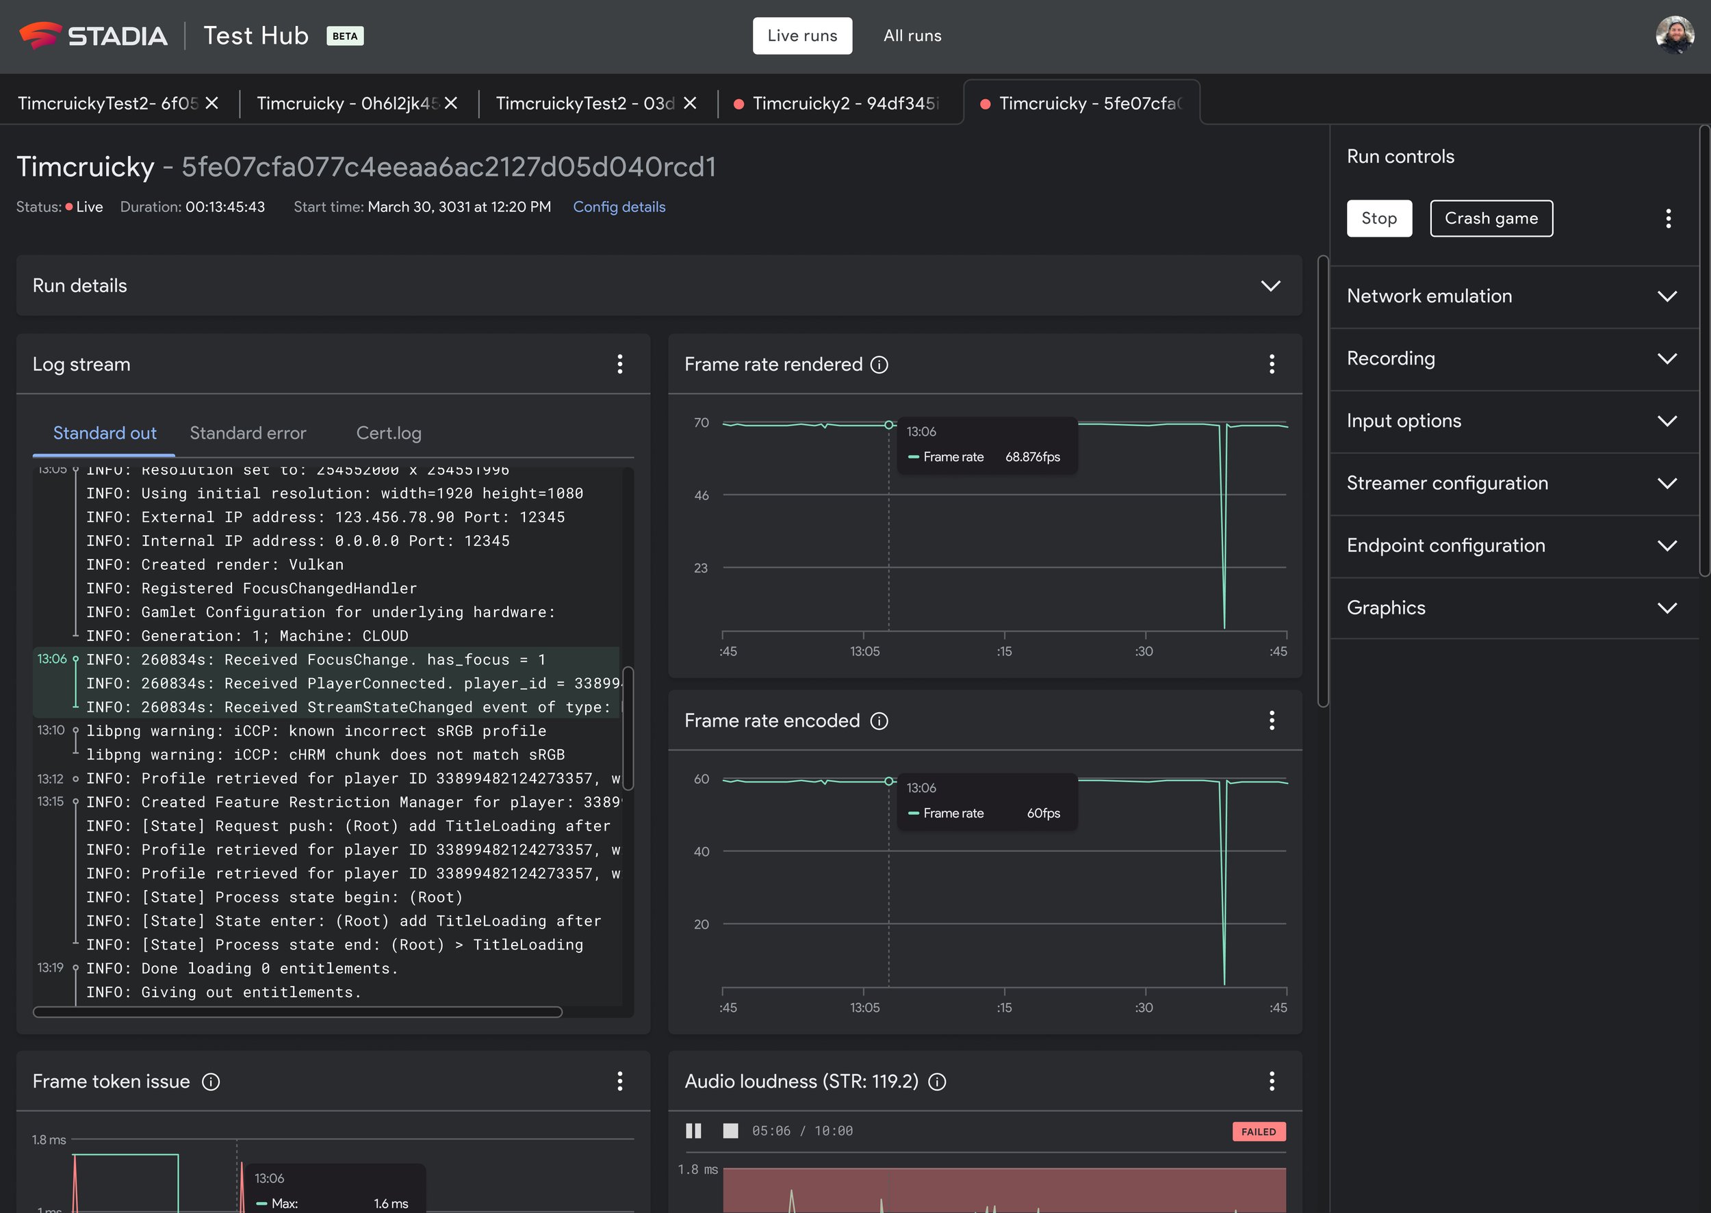
Task: Open Run controls three-dot menu
Action: 1668,218
